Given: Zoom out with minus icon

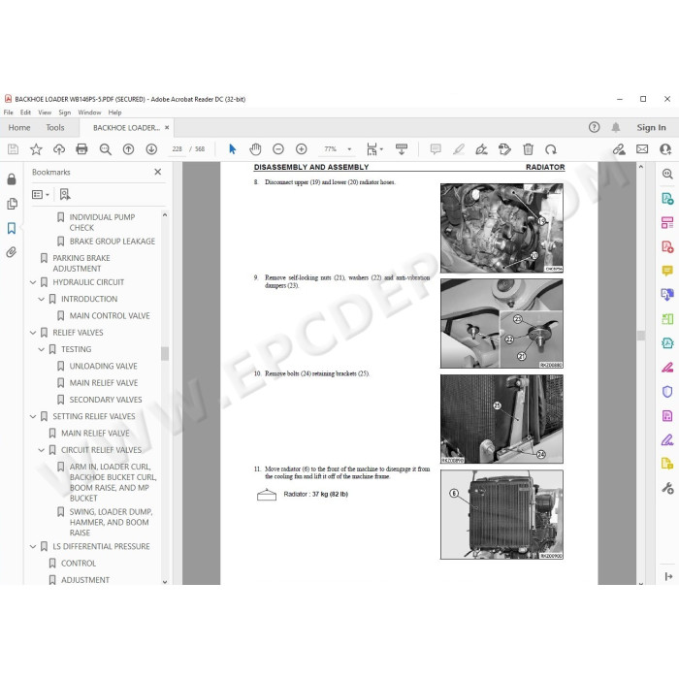Looking at the screenshot, I should click(x=278, y=149).
